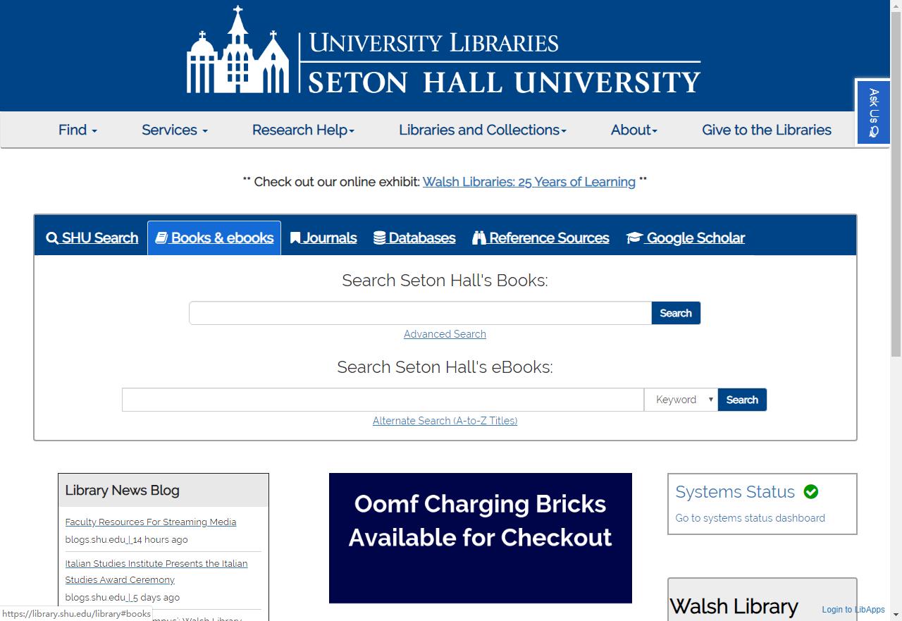Click the database stack icon beside Databases
This screenshot has width=902, height=621.
(x=380, y=238)
